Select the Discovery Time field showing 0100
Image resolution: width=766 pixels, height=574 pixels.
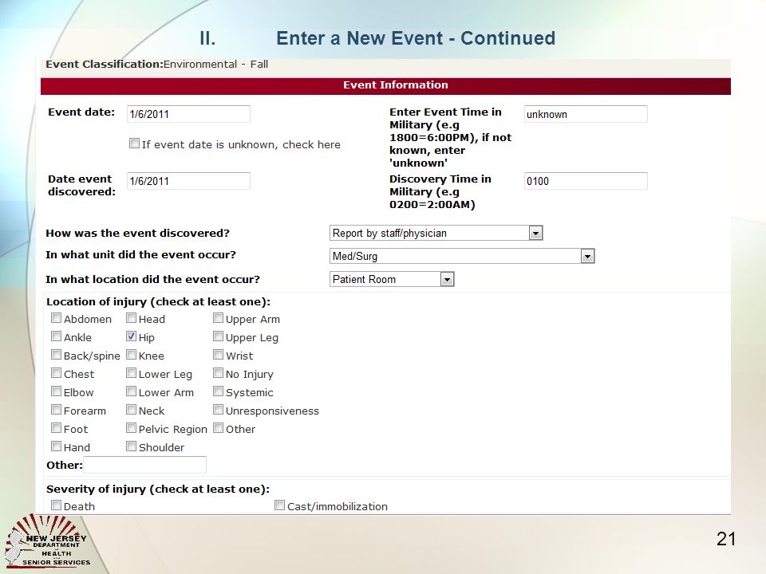[x=586, y=181]
